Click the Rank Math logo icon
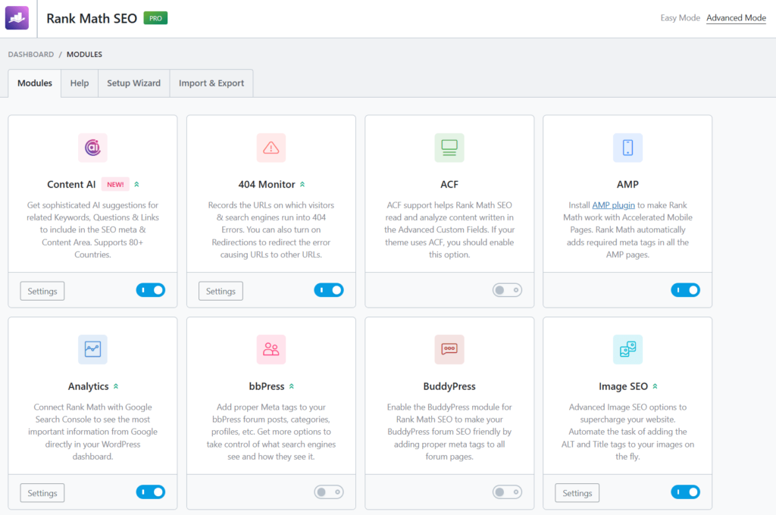776x515 pixels. tap(17, 18)
